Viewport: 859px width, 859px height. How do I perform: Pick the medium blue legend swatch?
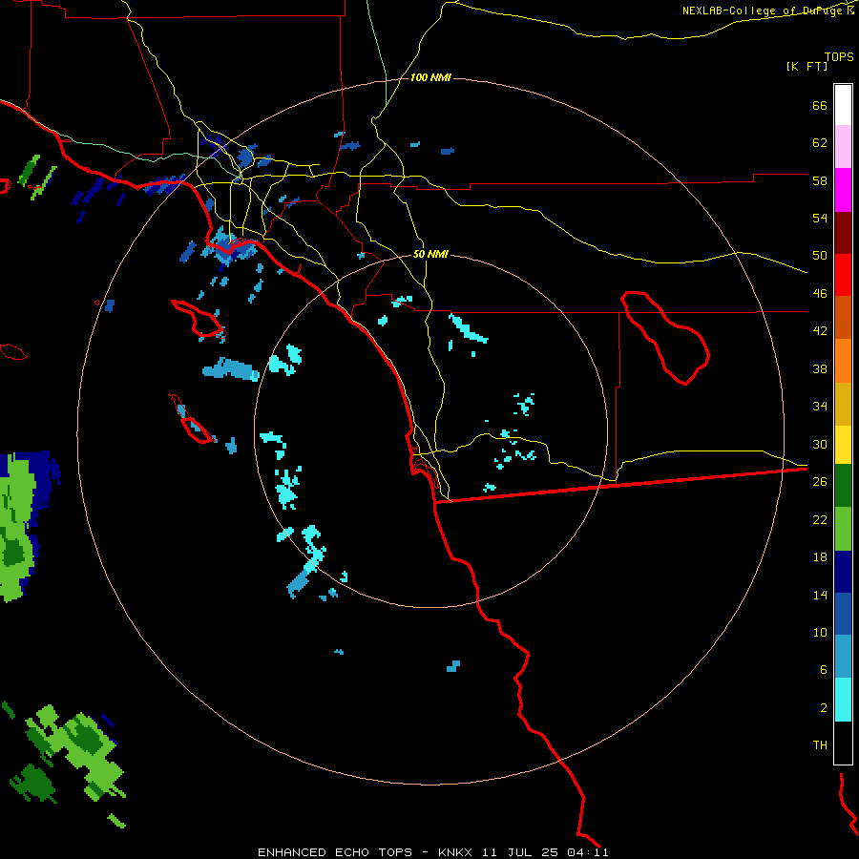coord(843,614)
